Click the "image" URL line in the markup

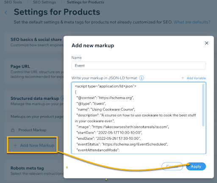click(123, 127)
